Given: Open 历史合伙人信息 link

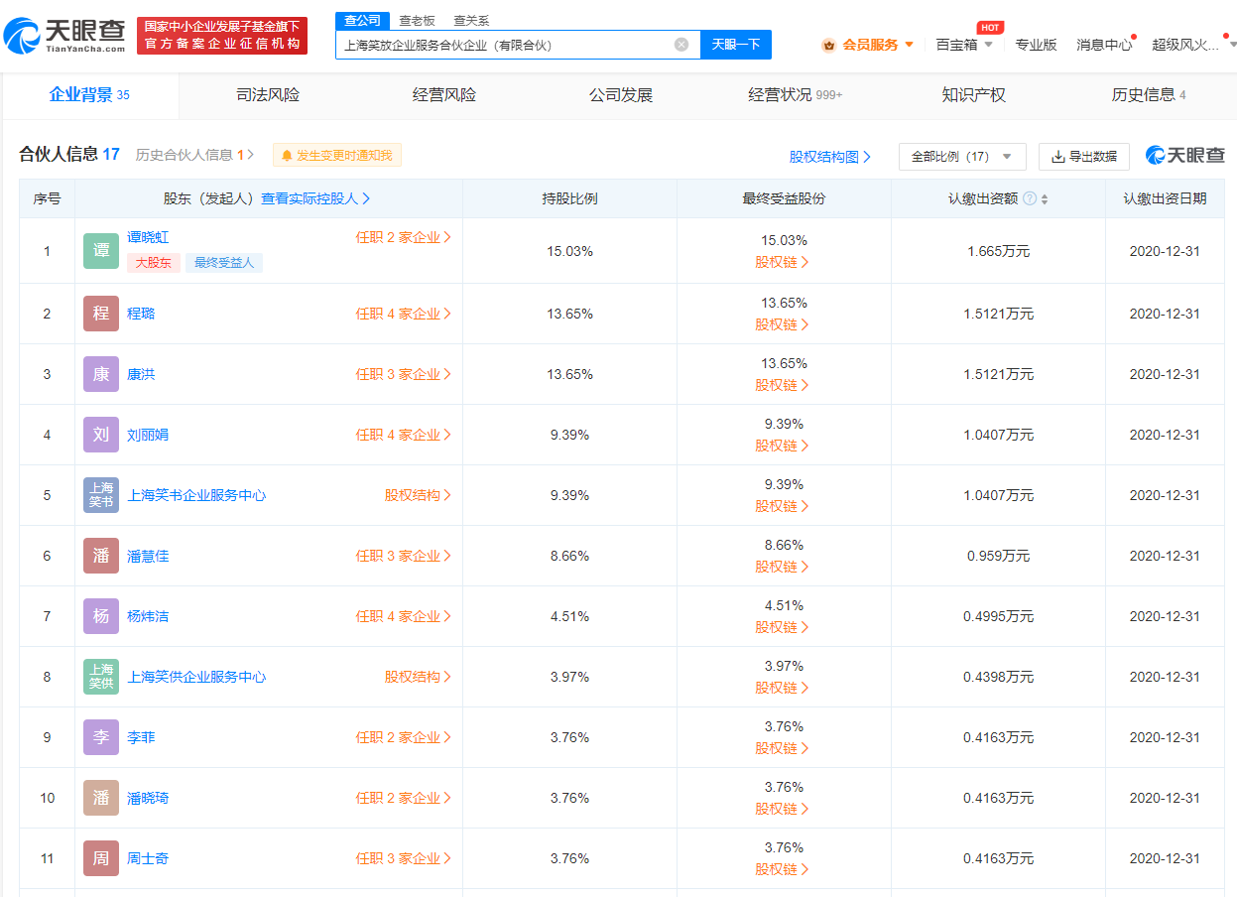Looking at the screenshot, I should point(194,155).
